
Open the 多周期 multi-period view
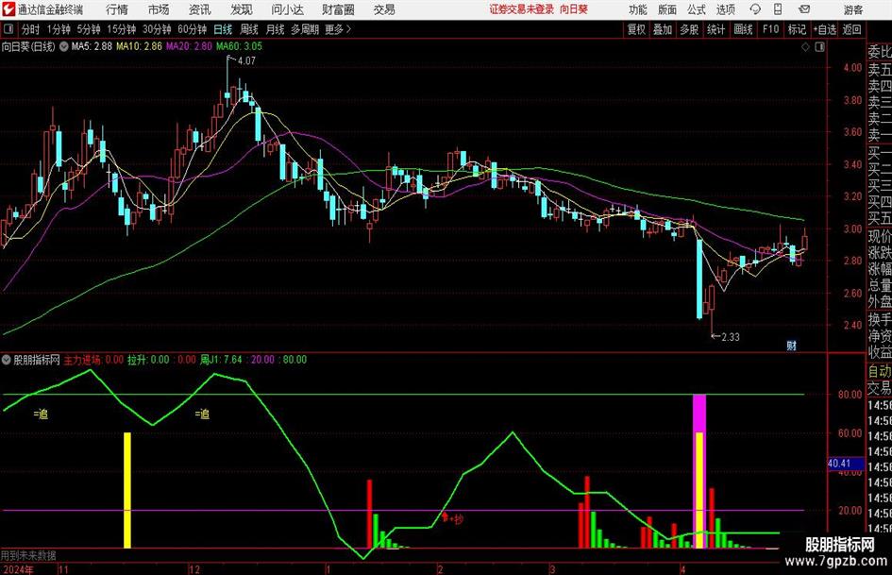305,29
